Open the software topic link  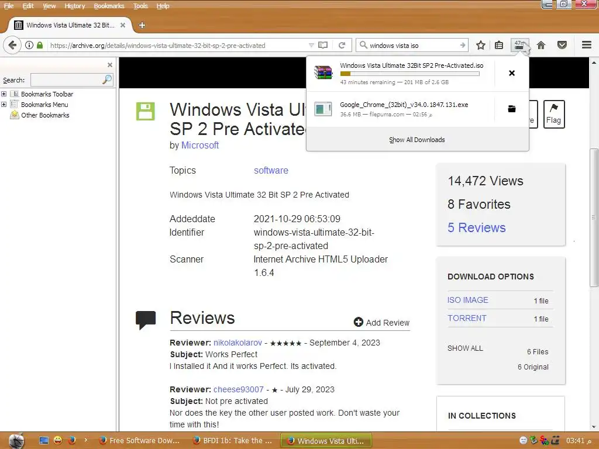point(271,170)
